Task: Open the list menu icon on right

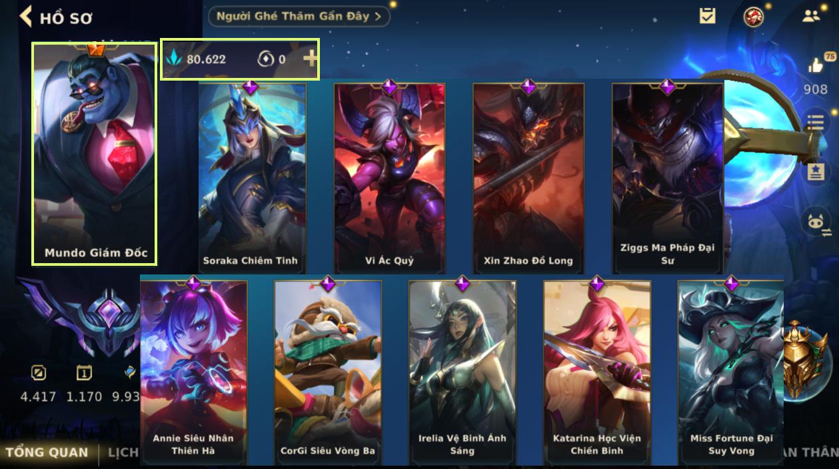Action: coord(815,122)
